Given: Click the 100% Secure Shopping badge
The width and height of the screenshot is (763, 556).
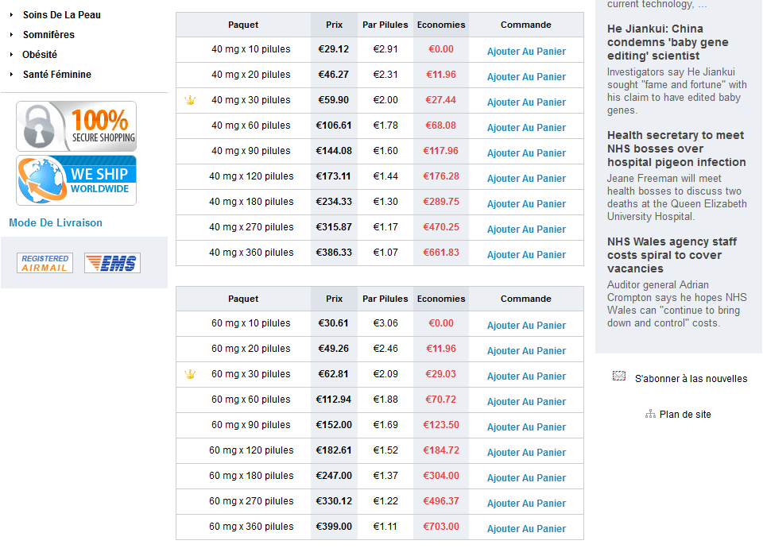Looking at the screenshot, I should click(x=76, y=126).
